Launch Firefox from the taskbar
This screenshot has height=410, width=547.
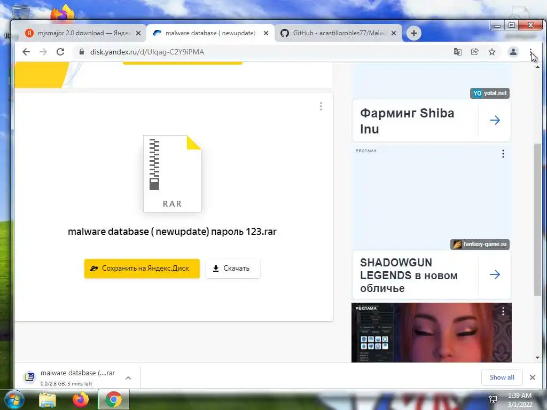pyautogui.click(x=80, y=400)
